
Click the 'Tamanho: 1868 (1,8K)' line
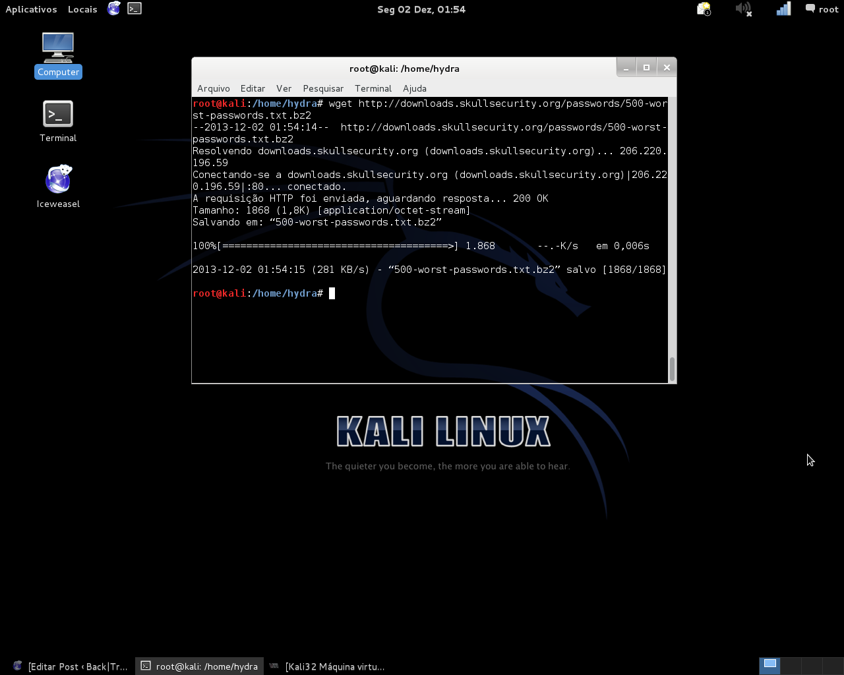tap(332, 210)
